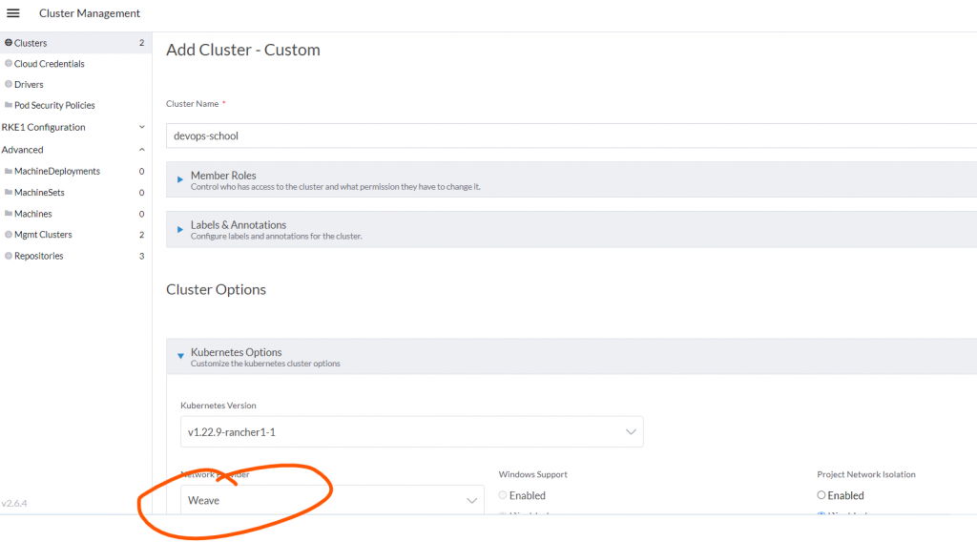Click the Cloud Credentials sidebar icon
This screenshot has height=542, width=977.
[x=9, y=64]
